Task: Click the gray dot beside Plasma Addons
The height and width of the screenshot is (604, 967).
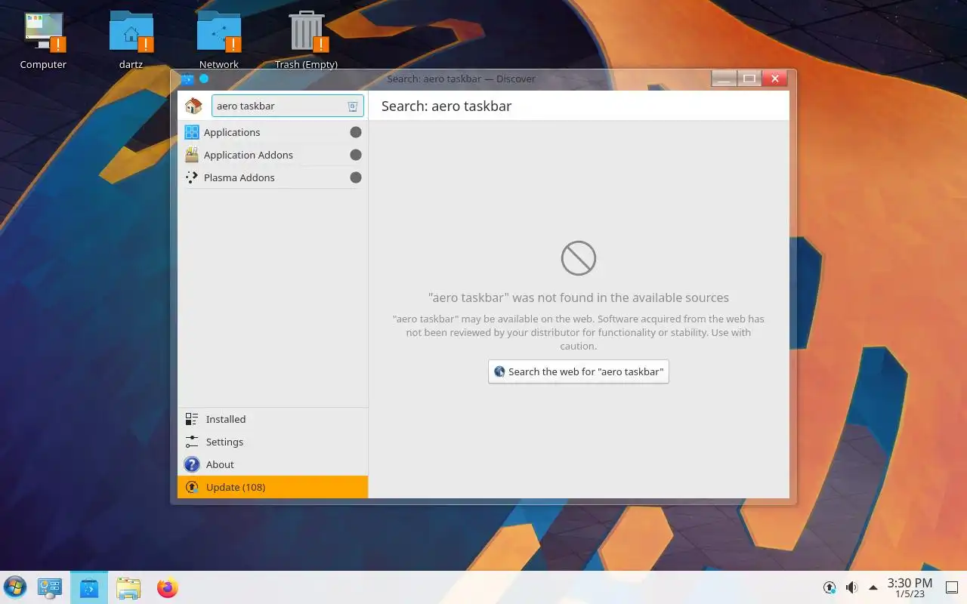Action: click(x=356, y=177)
